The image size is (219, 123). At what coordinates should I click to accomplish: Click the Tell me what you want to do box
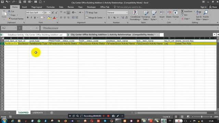coord(128,7)
